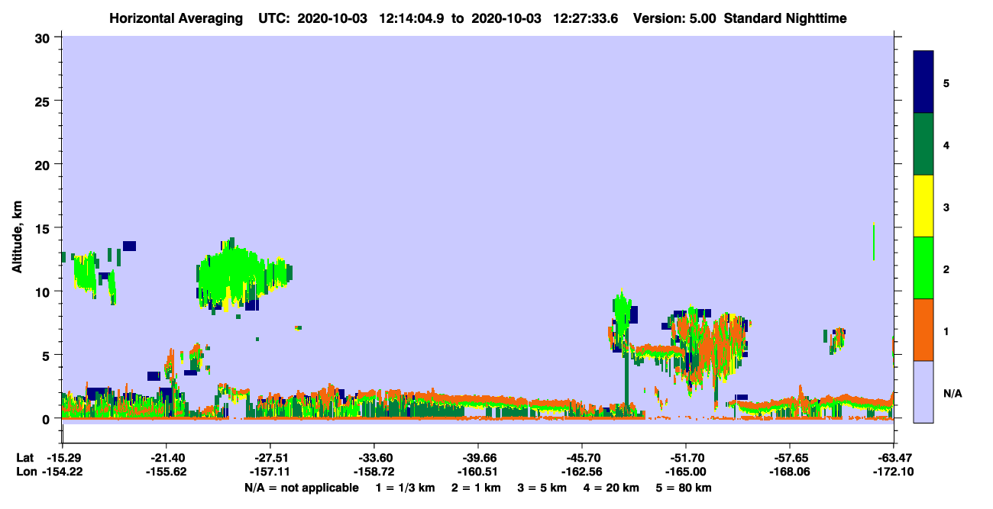Viewport: 993px width, 509px height.
Task: Click the longitude value -165.00
Action: (686, 472)
